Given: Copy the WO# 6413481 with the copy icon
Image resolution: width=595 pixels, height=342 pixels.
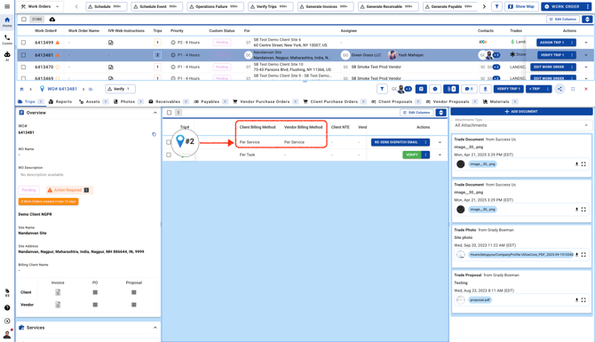Looking at the screenshot, I should click(154, 134).
